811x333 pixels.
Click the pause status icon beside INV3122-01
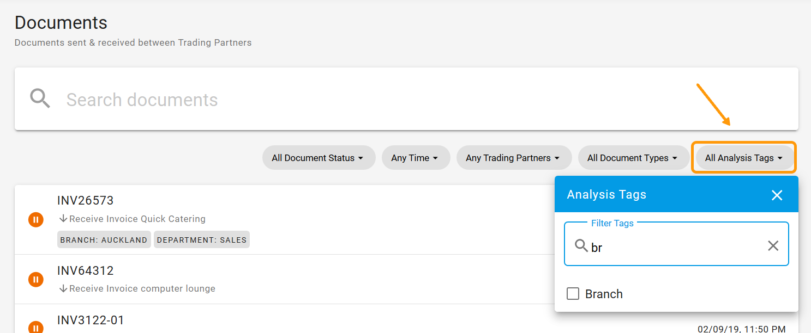click(x=35, y=327)
